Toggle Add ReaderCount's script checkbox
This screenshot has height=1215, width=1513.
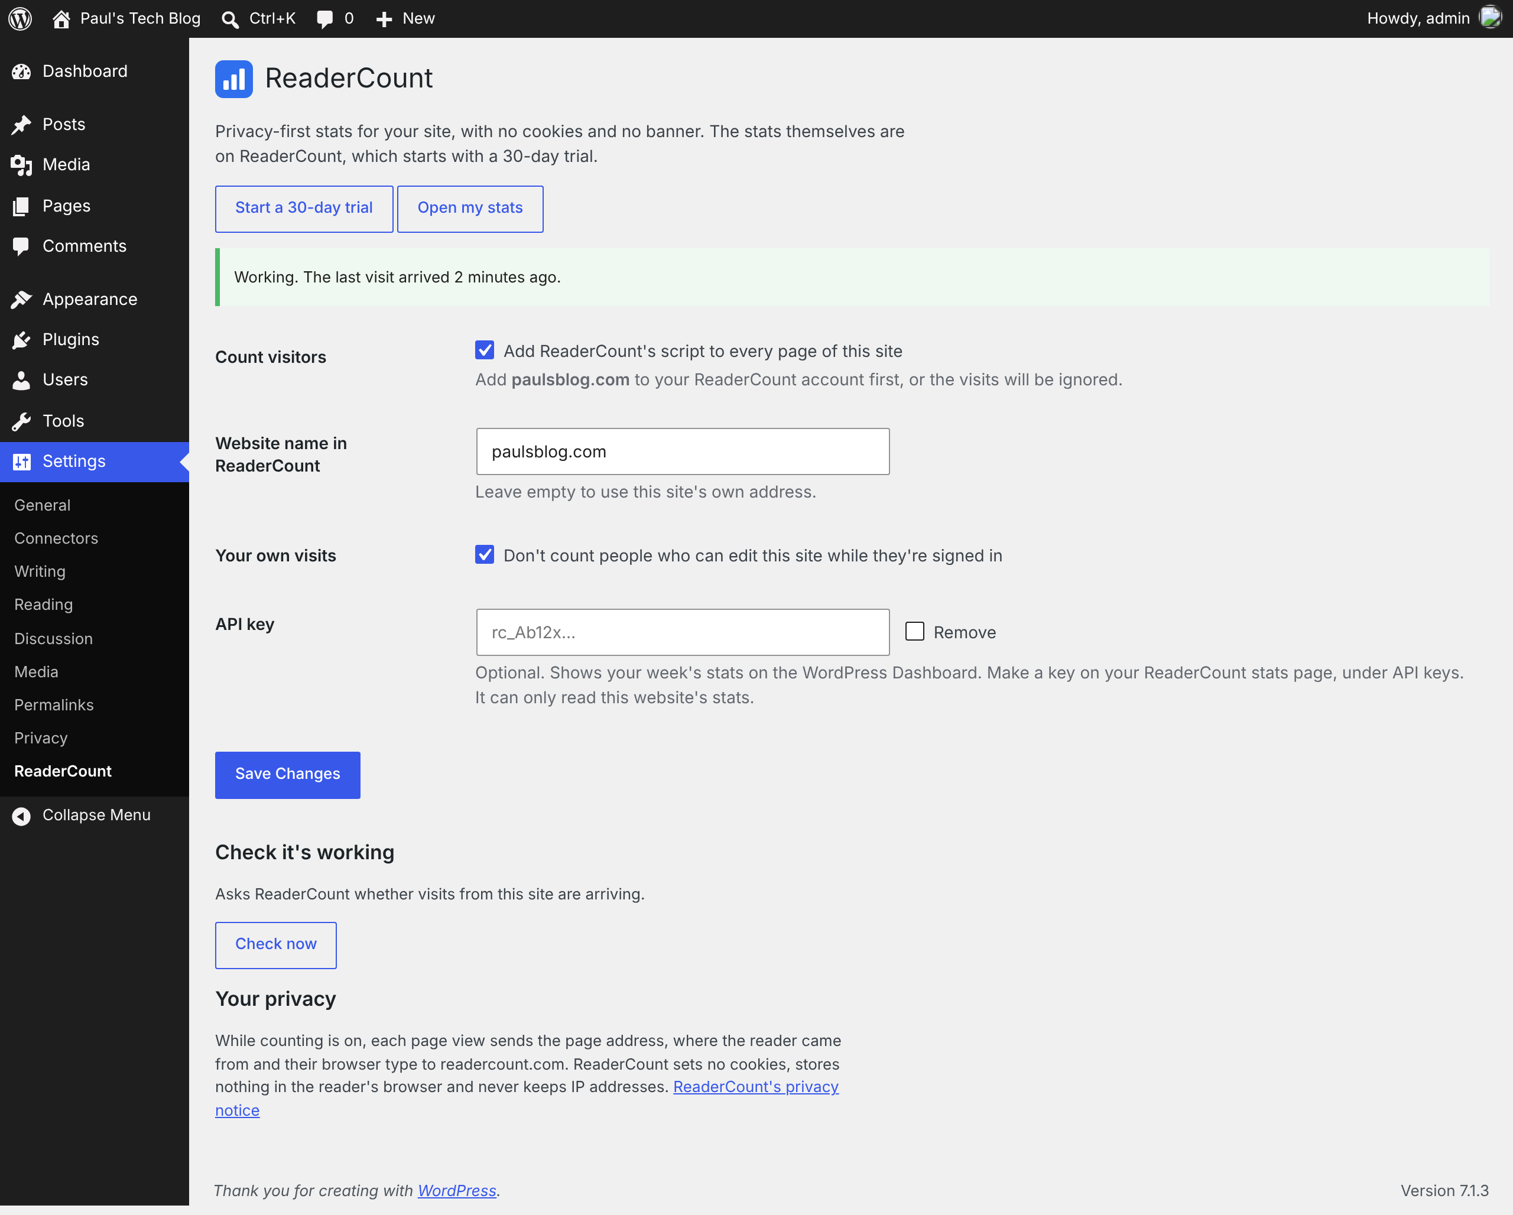[x=484, y=350]
